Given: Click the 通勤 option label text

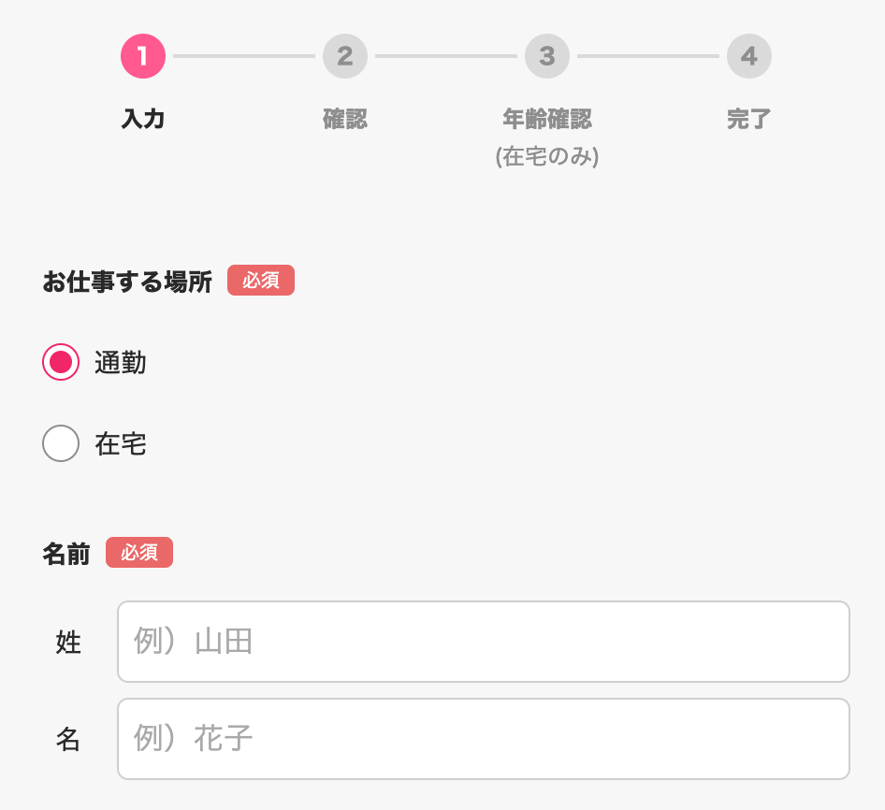Looking at the screenshot, I should click(x=121, y=363).
